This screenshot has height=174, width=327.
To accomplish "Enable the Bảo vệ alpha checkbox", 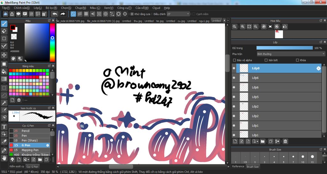I will pos(234,60).
